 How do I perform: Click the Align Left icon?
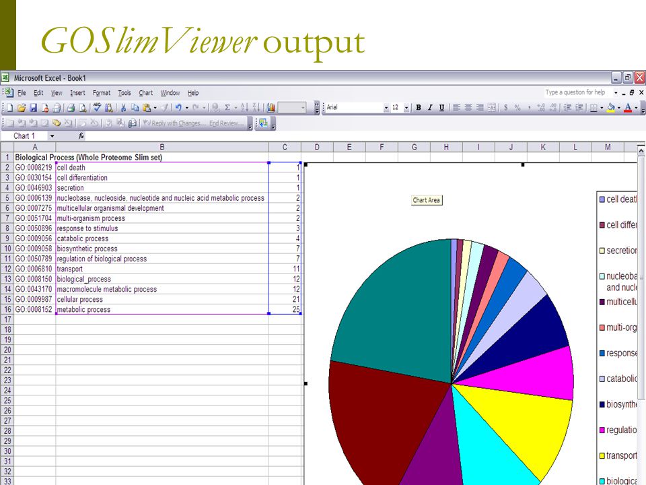coord(456,107)
